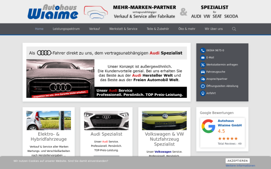Open the Wir über uns menu
Image resolution: width=271 pixels, height=169 pixels.
pyautogui.click(x=214, y=29)
